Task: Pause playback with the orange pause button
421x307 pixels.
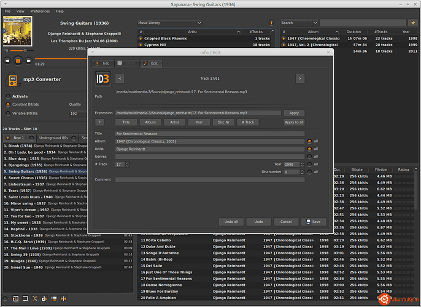Action: coord(18,61)
